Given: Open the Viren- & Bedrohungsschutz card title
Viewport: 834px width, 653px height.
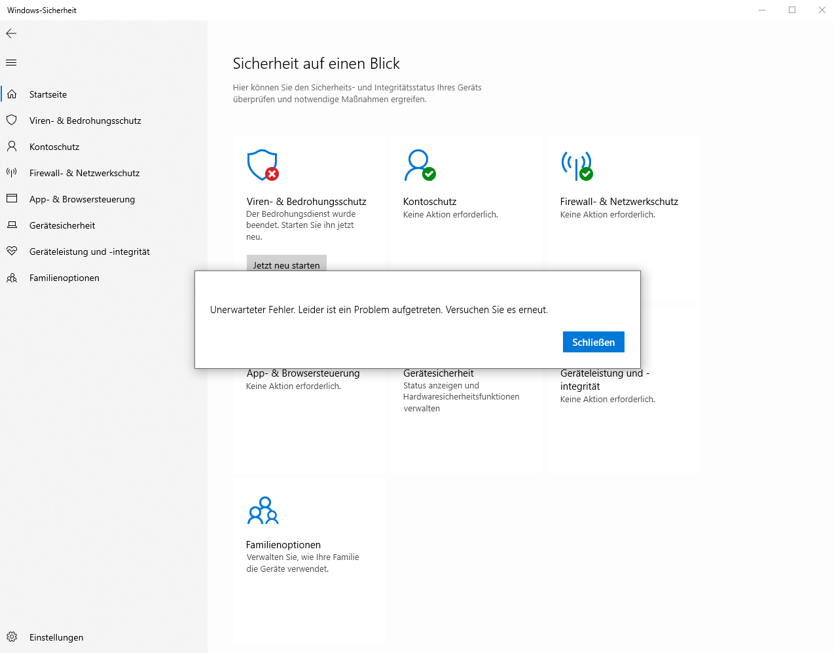Looking at the screenshot, I should 306,202.
